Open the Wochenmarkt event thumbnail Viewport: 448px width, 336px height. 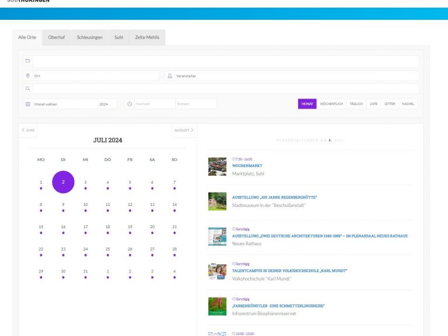(217, 166)
